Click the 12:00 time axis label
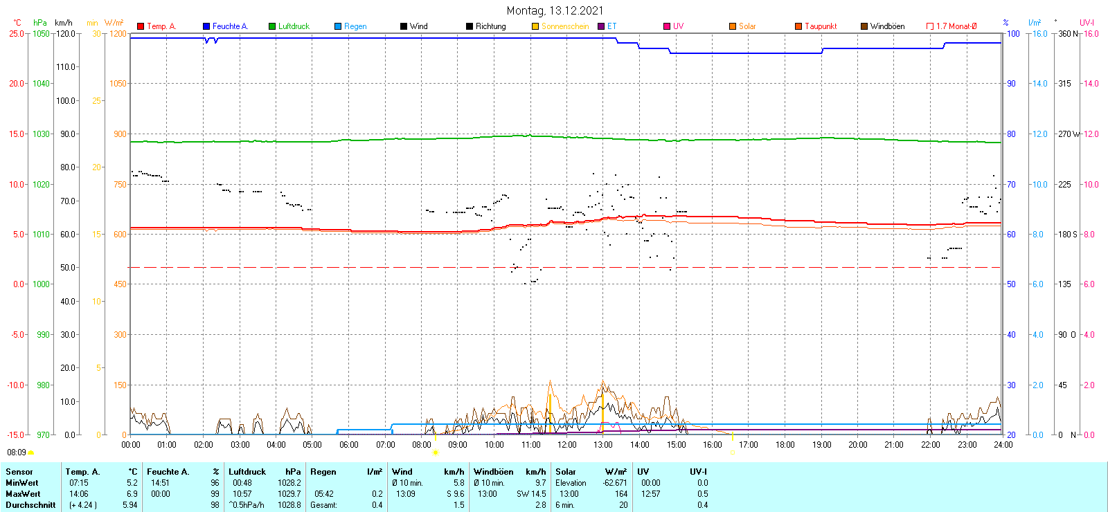The image size is (1108, 512). pos(566,445)
